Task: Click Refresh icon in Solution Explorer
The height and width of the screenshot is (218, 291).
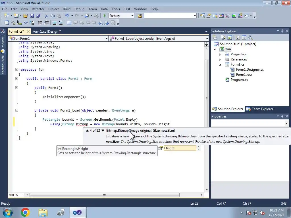Action: click(x=230, y=38)
